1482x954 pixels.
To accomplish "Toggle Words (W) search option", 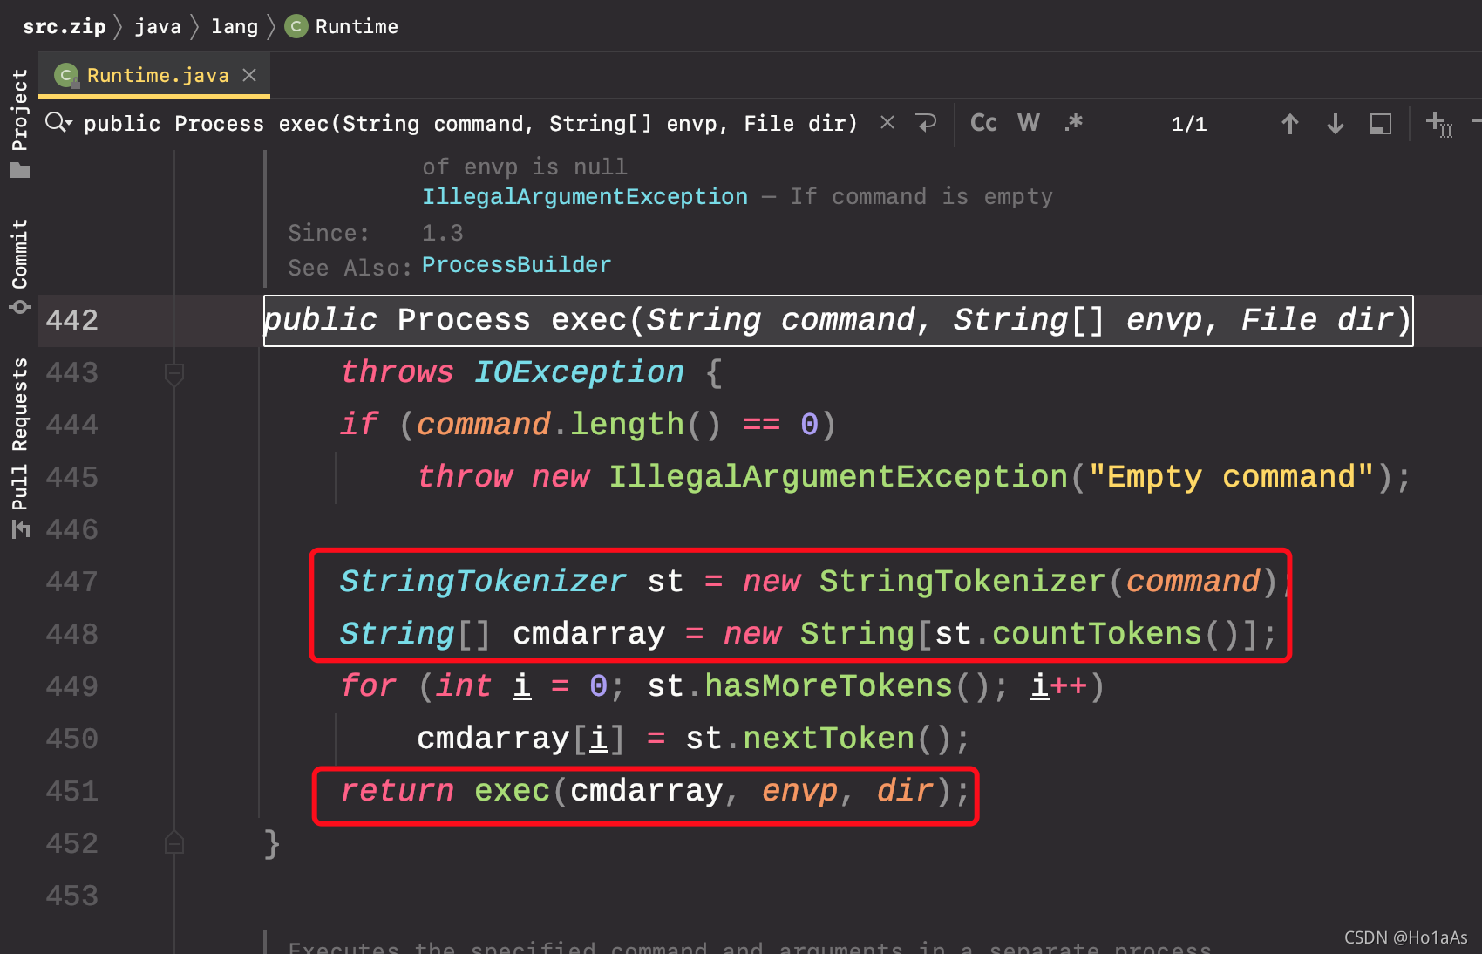I will pos(1029,123).
